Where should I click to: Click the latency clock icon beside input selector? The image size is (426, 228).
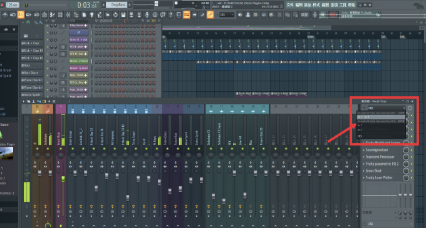click(x=410, y=108)
